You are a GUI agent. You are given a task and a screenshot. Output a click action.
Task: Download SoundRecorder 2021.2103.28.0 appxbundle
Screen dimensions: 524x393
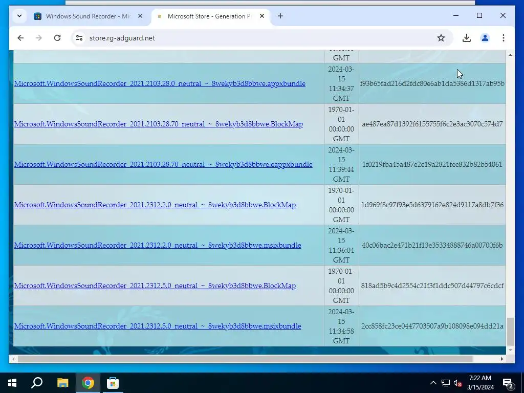[x=160, y=83]
